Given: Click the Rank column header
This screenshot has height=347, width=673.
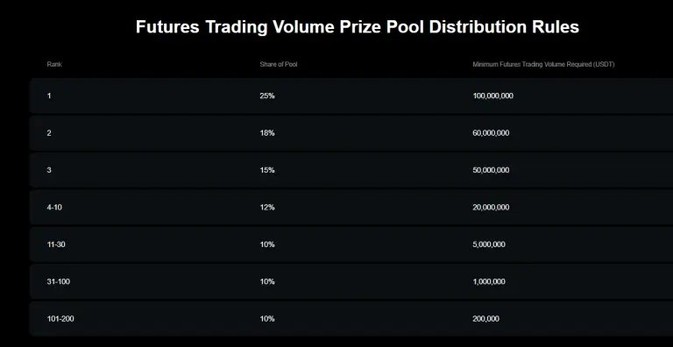Looking at the screenshot, I should (54, 65).
